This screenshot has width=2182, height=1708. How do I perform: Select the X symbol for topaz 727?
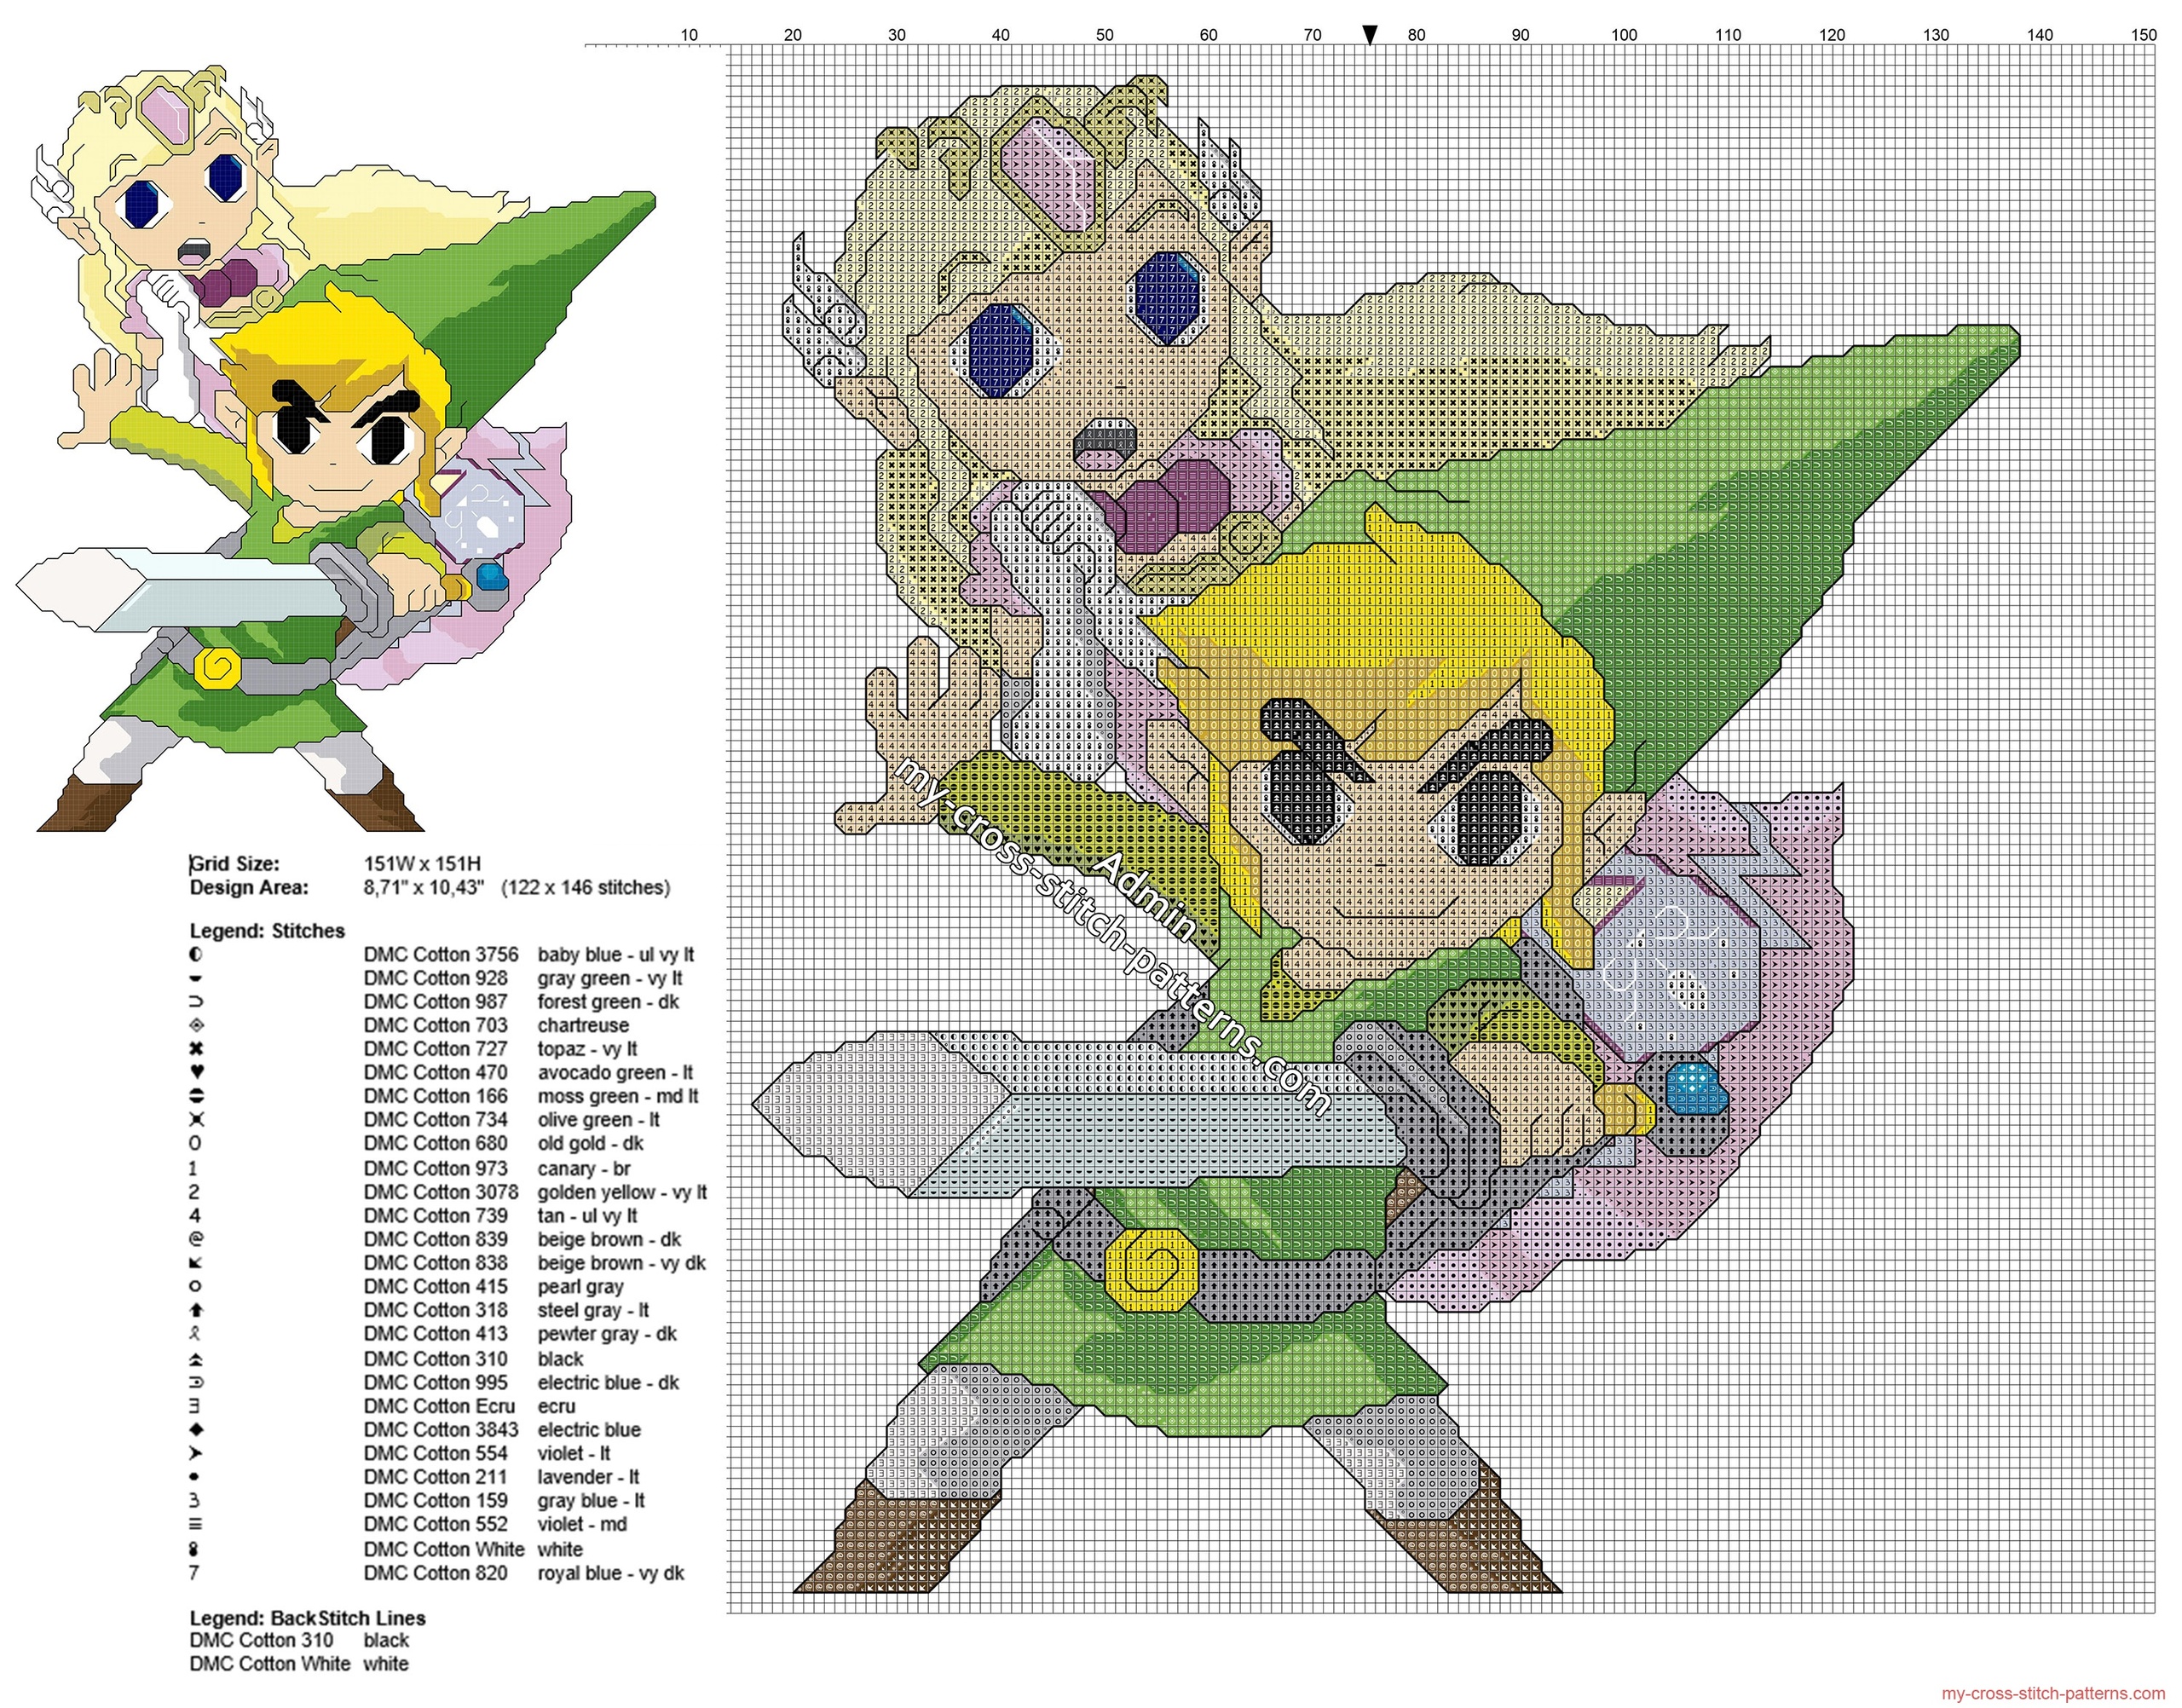pyautogui.click(x=195, y=1049)
